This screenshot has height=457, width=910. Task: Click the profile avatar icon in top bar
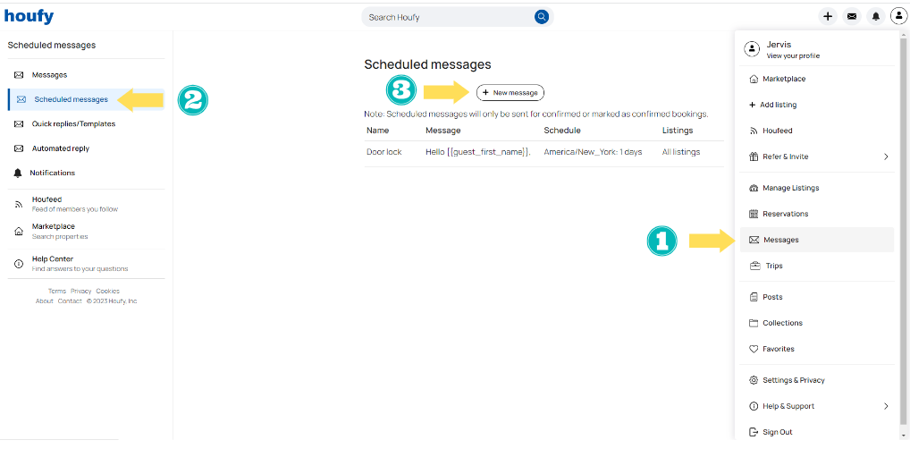[x=899, y=16]
